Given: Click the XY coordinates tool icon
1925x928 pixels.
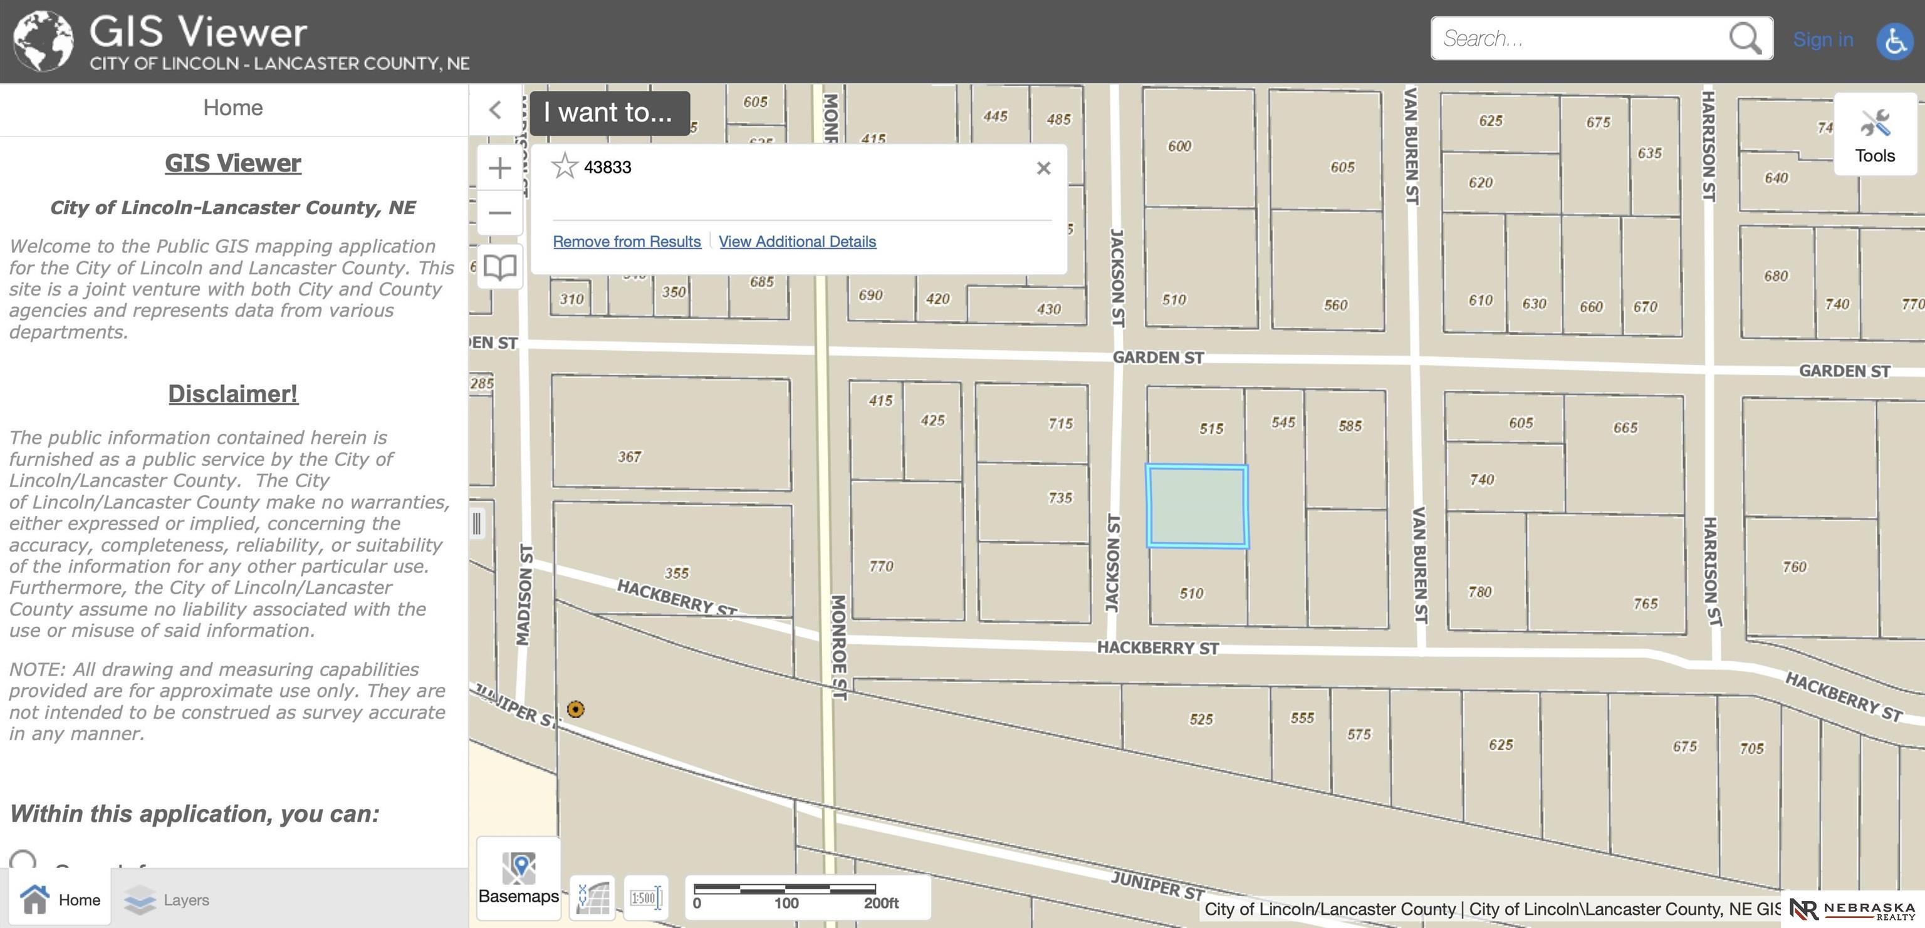Looking at the screenshot, I should coord(593,897).
